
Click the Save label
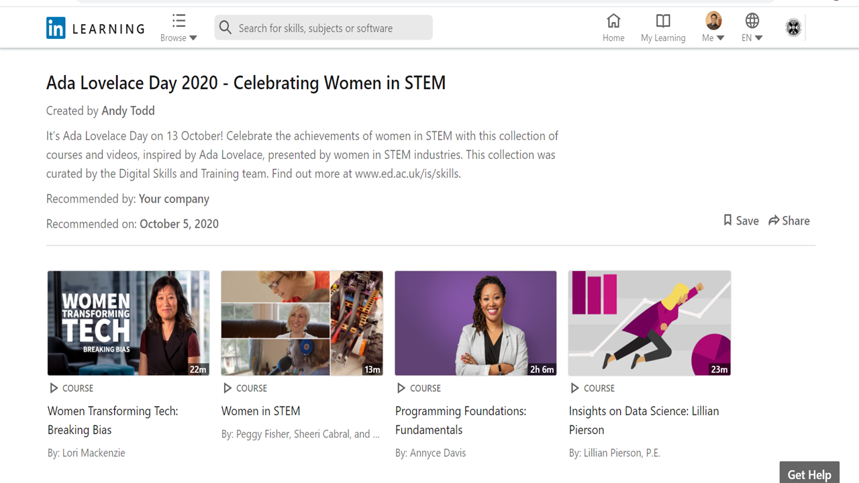[748, 221]
